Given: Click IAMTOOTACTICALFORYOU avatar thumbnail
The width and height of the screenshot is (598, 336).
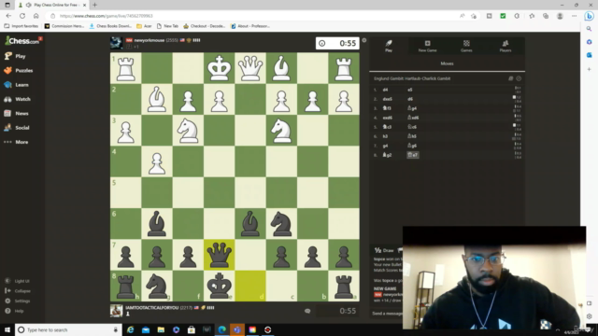Looking at the screenshot, I should tap(116, 311).
